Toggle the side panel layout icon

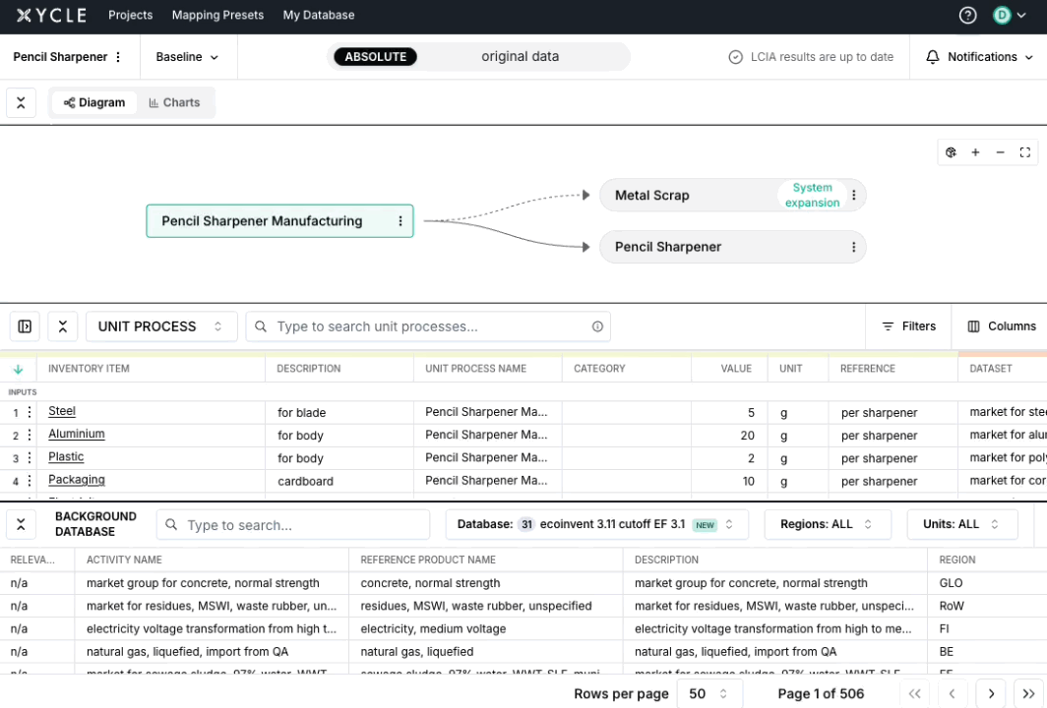pos(25,326)
